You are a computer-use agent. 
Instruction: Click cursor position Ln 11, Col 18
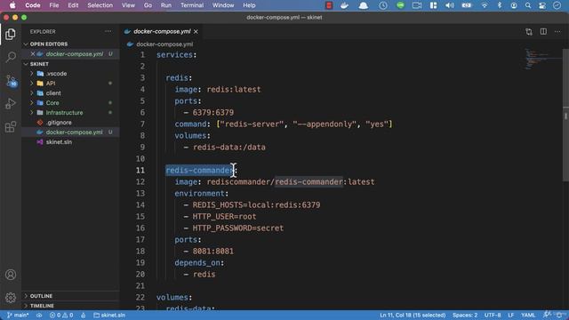413,315
